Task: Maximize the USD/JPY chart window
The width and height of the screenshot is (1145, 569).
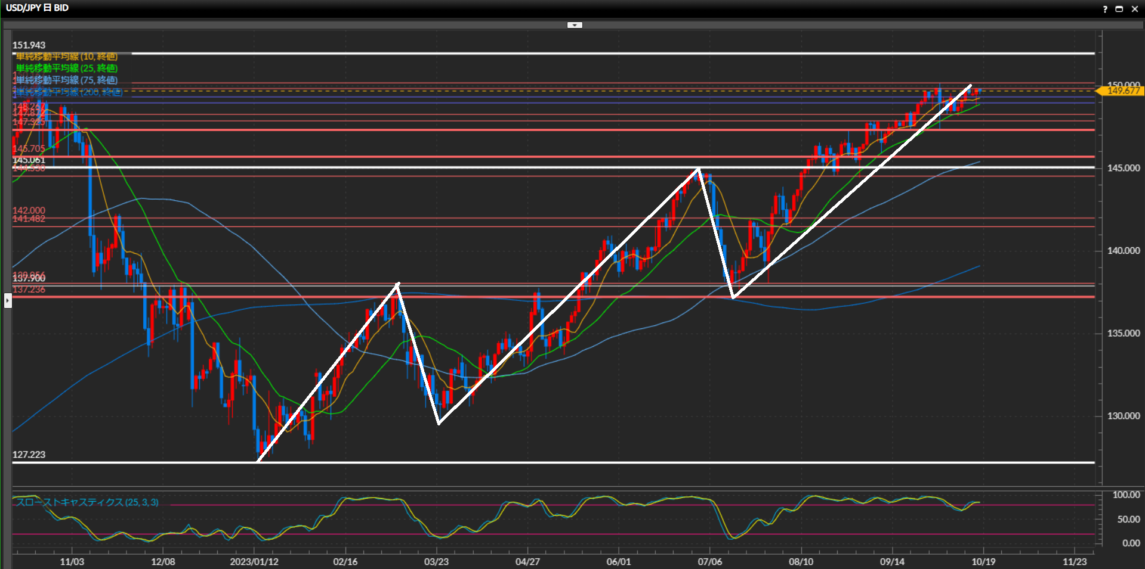Action: point(1119,9)
